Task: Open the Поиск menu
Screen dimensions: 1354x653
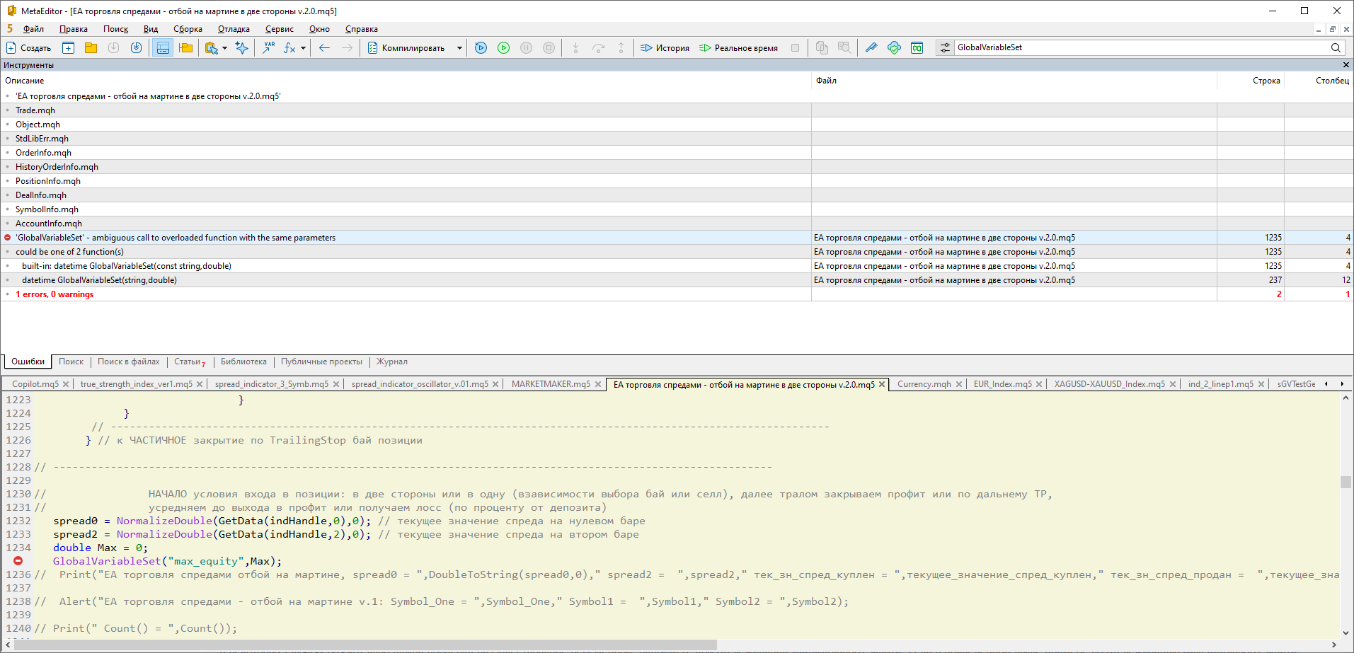Action: click(x=115, y=29)
